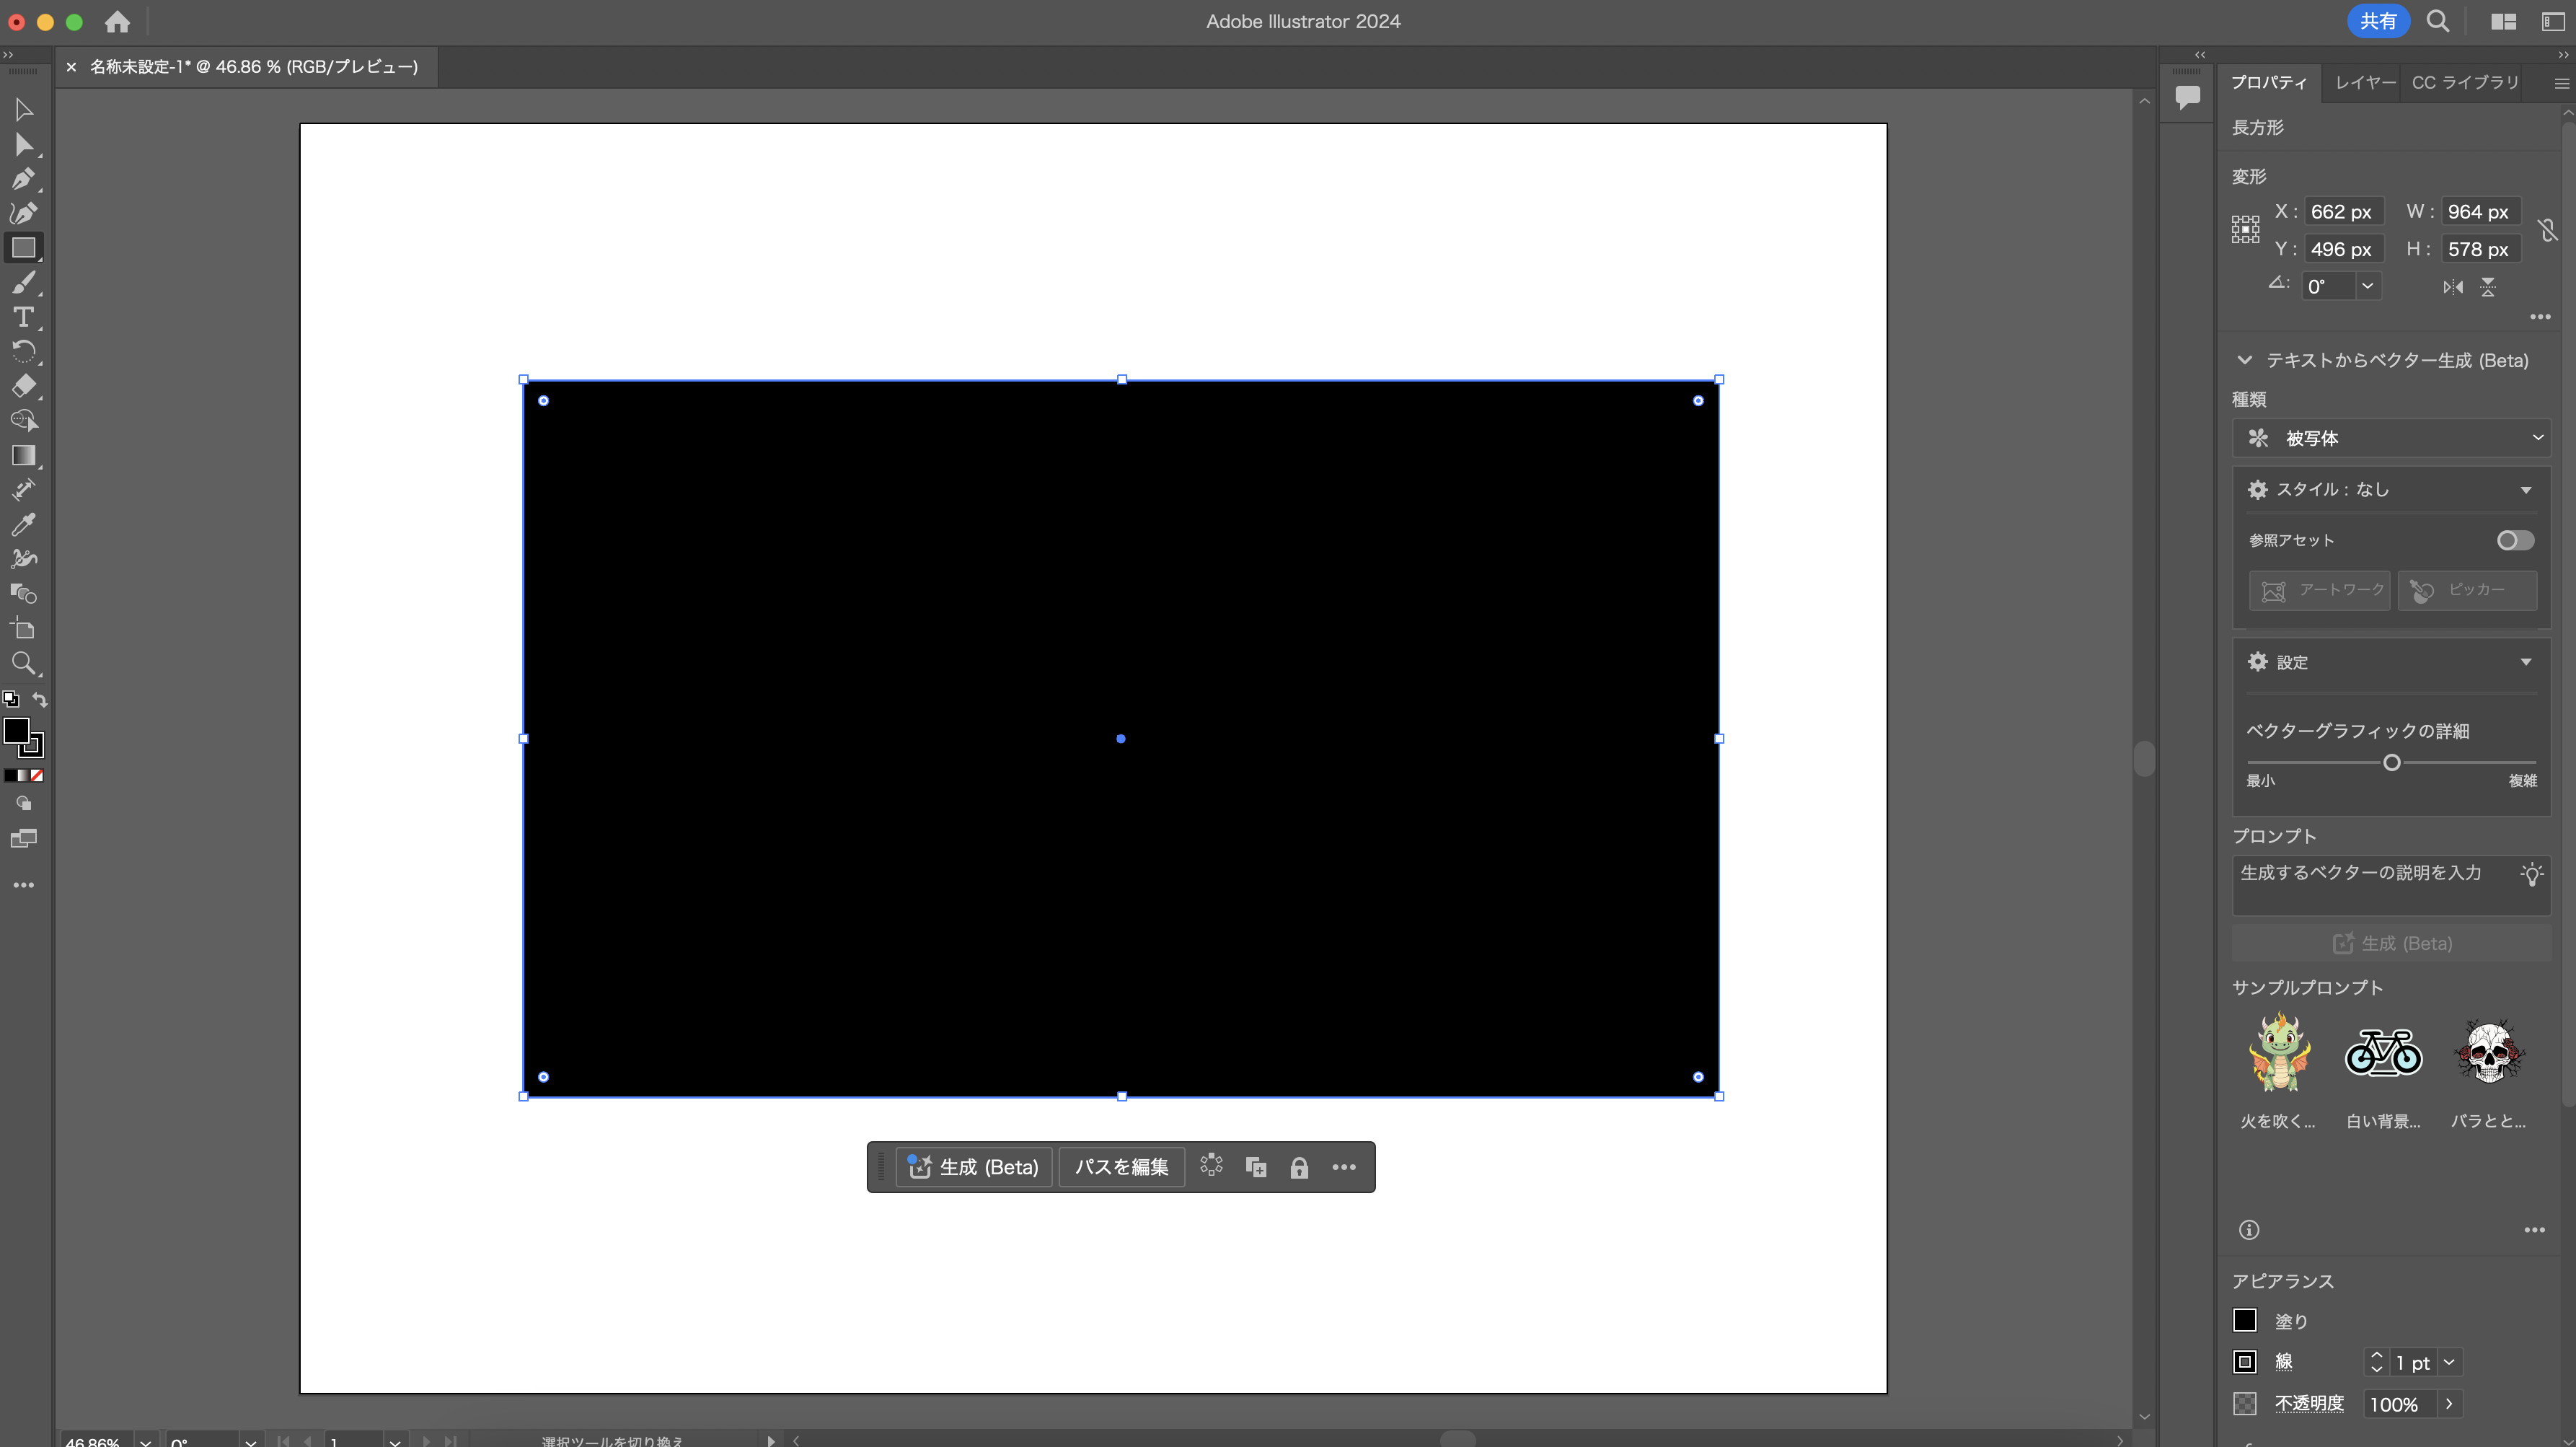Open the stroke weight dropdown
The width and height of the screenshot is (2576, 1447).
point(2449,1362)
